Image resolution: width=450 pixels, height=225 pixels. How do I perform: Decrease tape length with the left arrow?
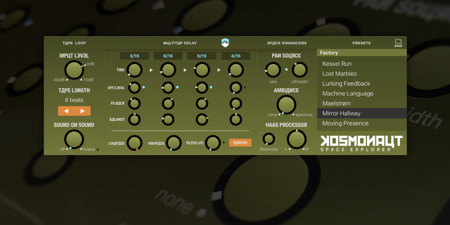[x=66, y=111]
